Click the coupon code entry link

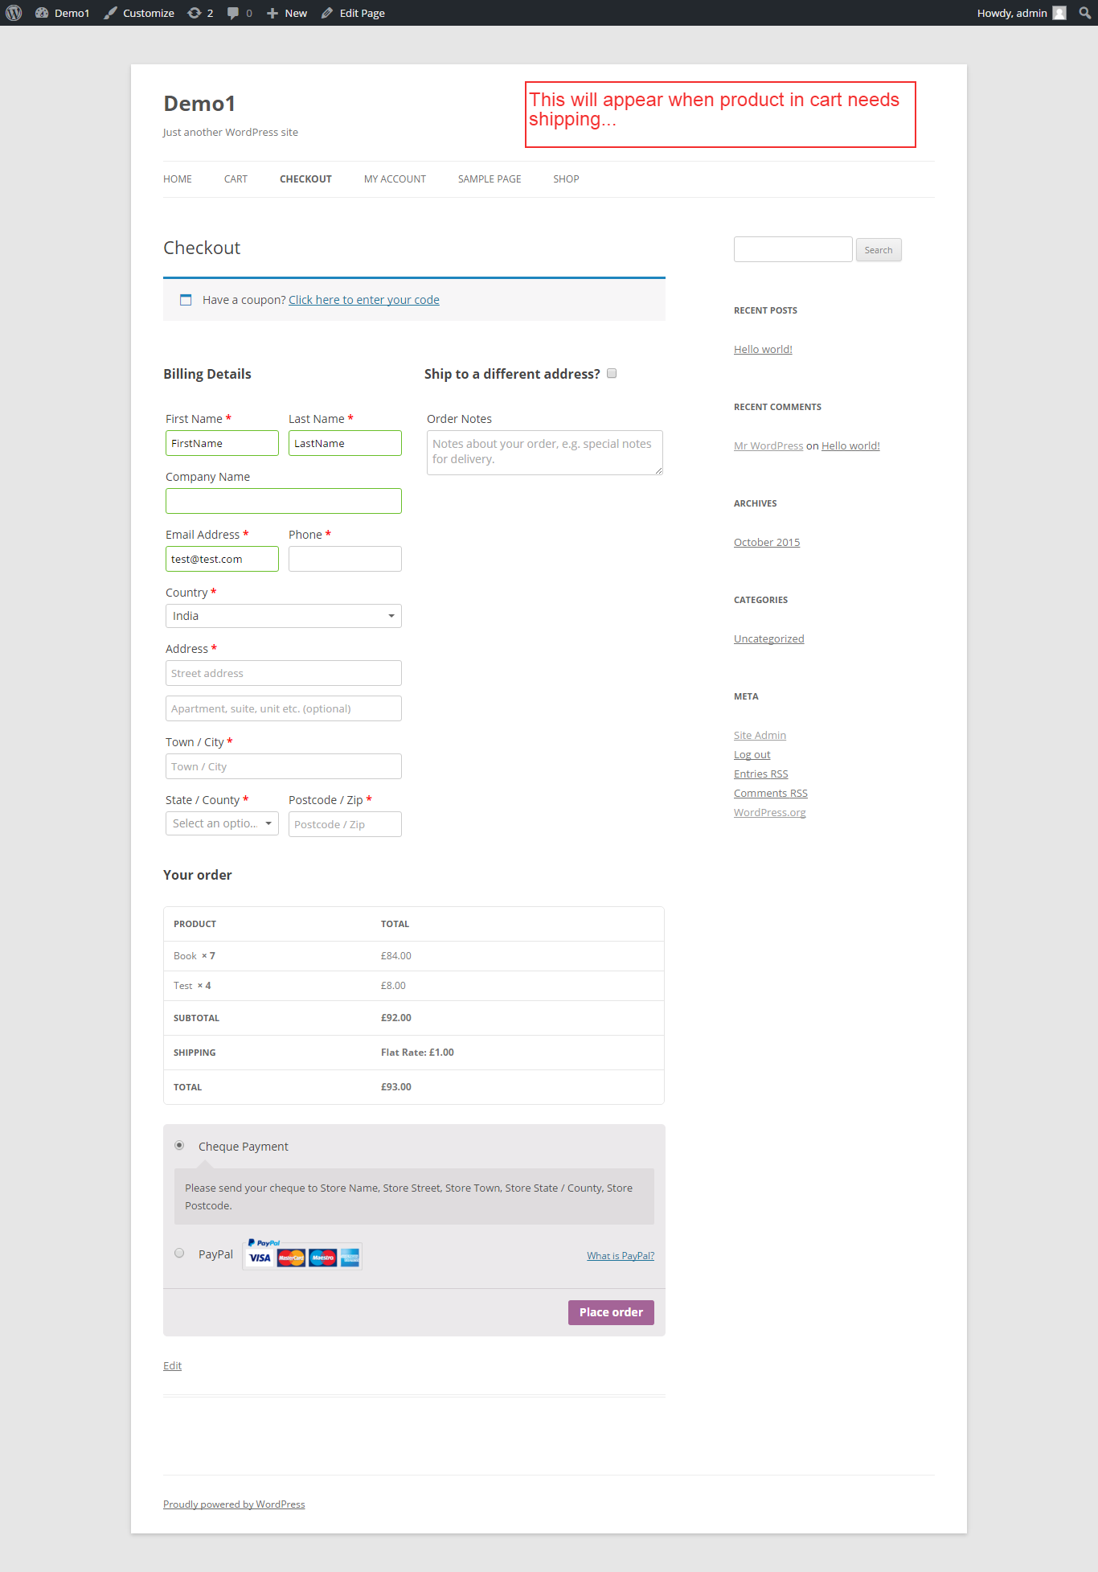(364, 300)
